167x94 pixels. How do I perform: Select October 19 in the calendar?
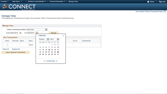click(x=43, y=52)
